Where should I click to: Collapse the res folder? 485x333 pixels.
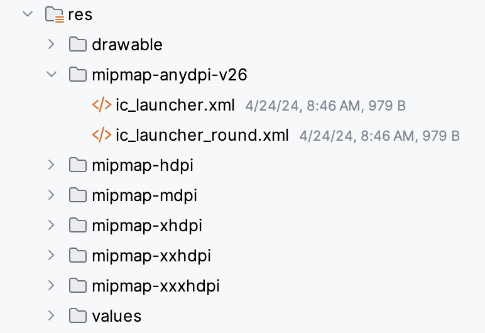pyautogui.click(x=28, y=14)
